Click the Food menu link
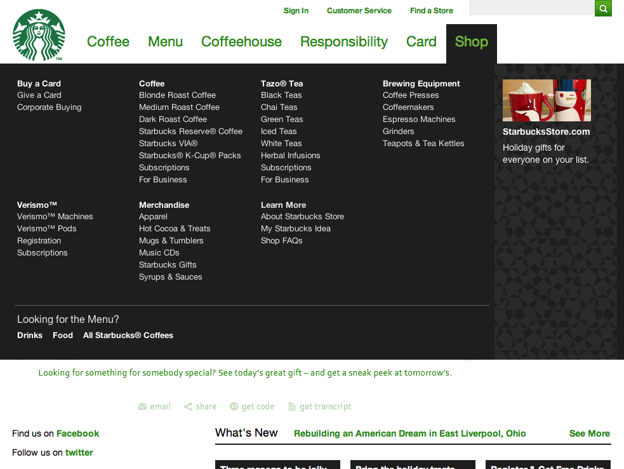The image size is (624, 469). [x=62, y=336]
